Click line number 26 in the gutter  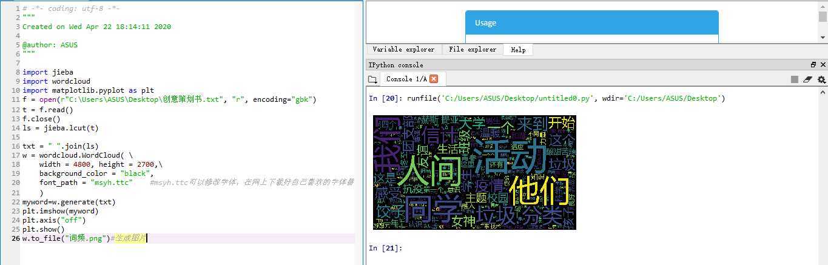[15, 238]
